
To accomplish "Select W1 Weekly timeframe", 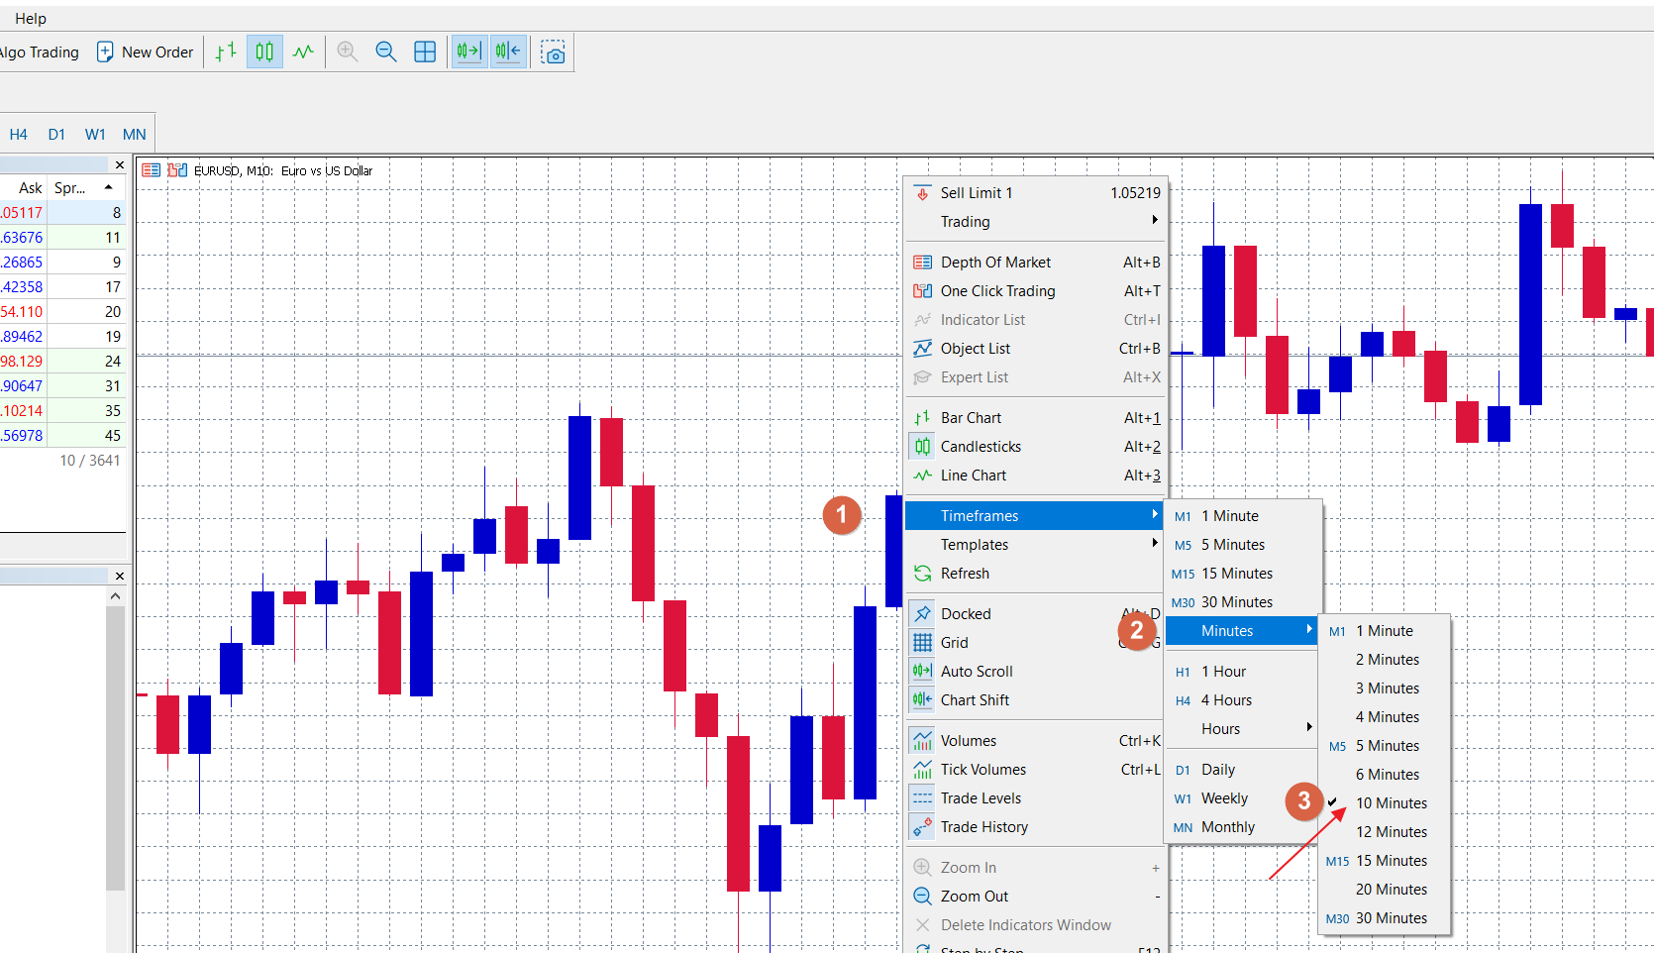I will click(x=1243, y=798).
